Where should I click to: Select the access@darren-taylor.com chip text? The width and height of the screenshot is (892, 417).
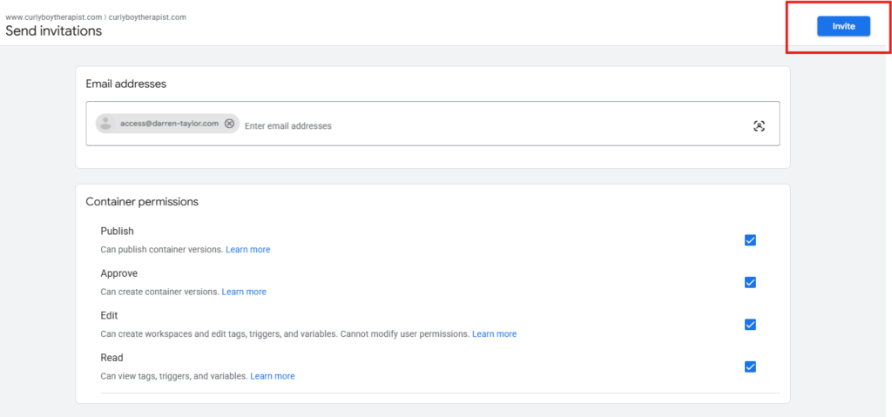tap(169, 124)
